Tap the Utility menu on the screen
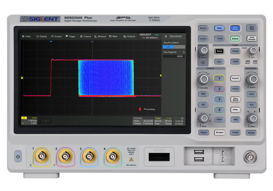Screen dimensions: 273x191 [x=27, y=36]
